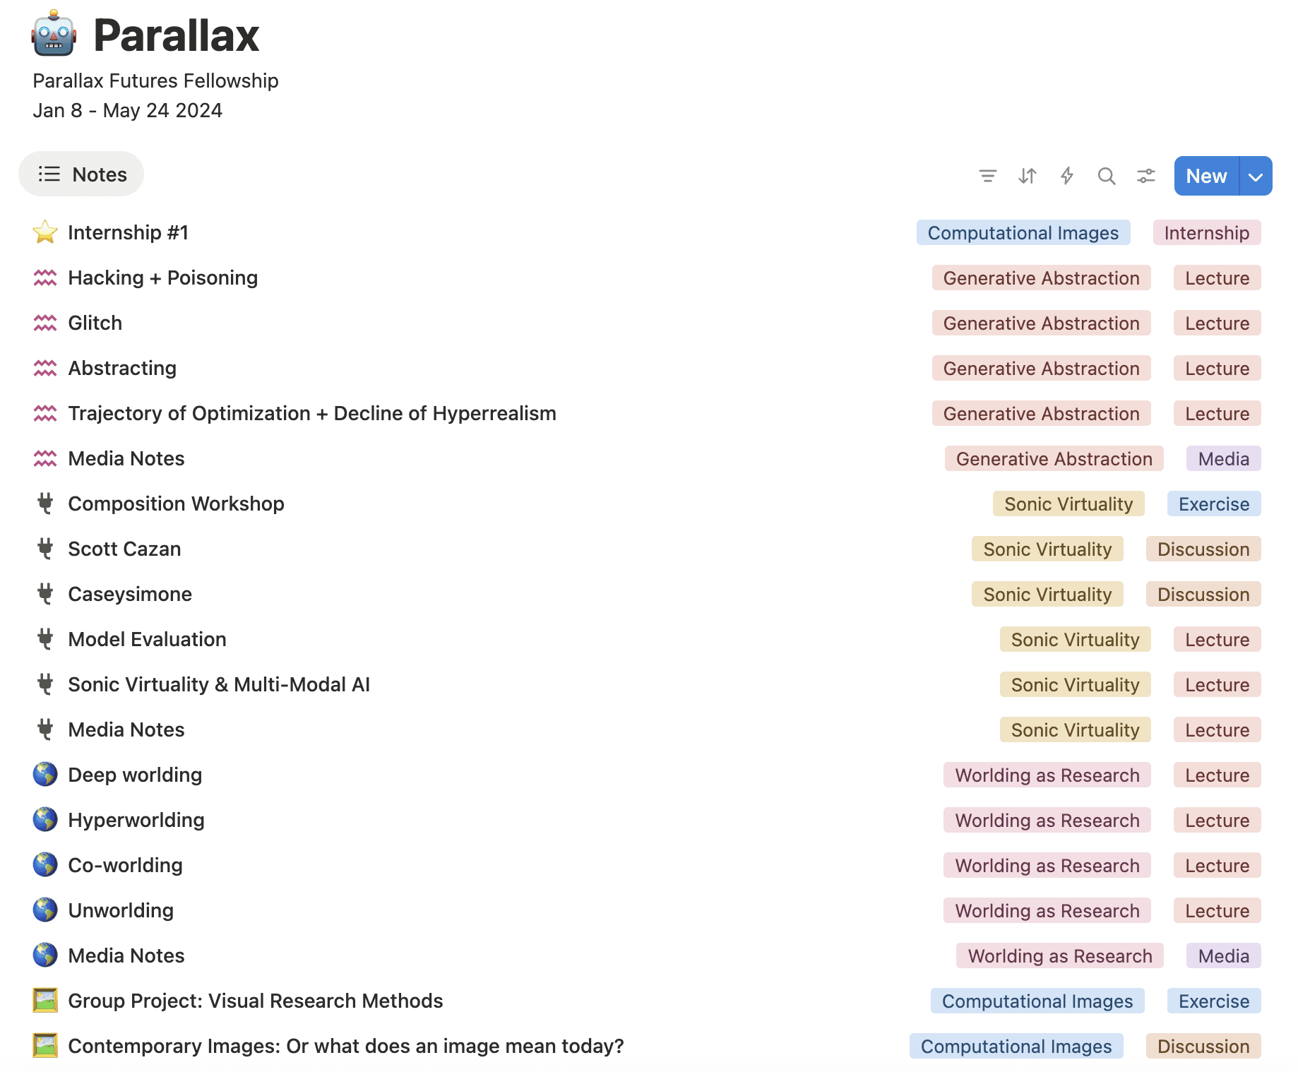Open the Composition Workshop note

coord(176,504)
